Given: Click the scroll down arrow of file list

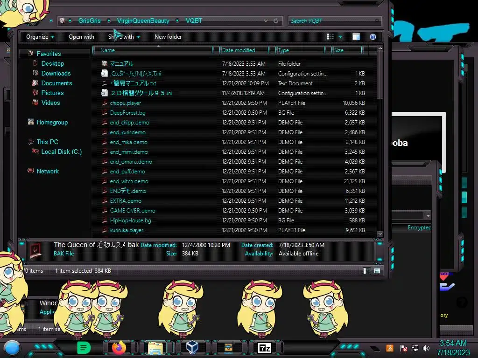Looking at the screenshot, I should coord(380,234).
